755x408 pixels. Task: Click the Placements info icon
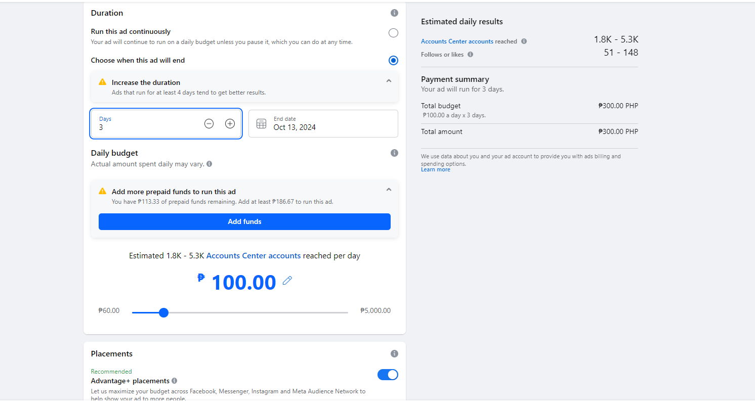point(394,354)
